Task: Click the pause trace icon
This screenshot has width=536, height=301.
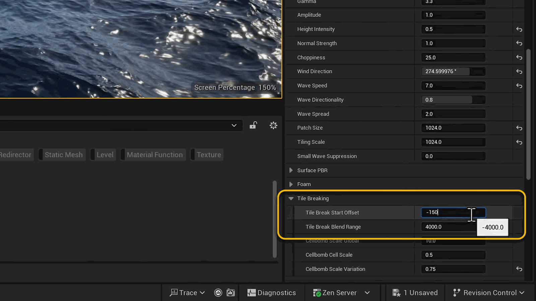Action: pos(218,293)
